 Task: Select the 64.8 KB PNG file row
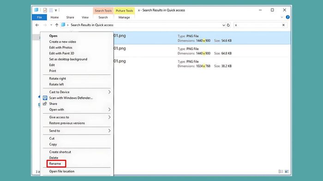(202, 51)
